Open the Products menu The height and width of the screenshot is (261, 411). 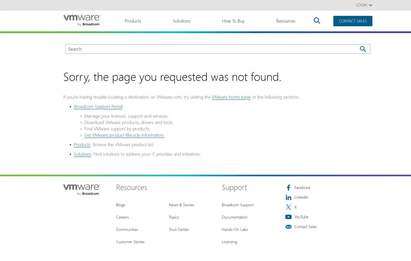[133, 21]
